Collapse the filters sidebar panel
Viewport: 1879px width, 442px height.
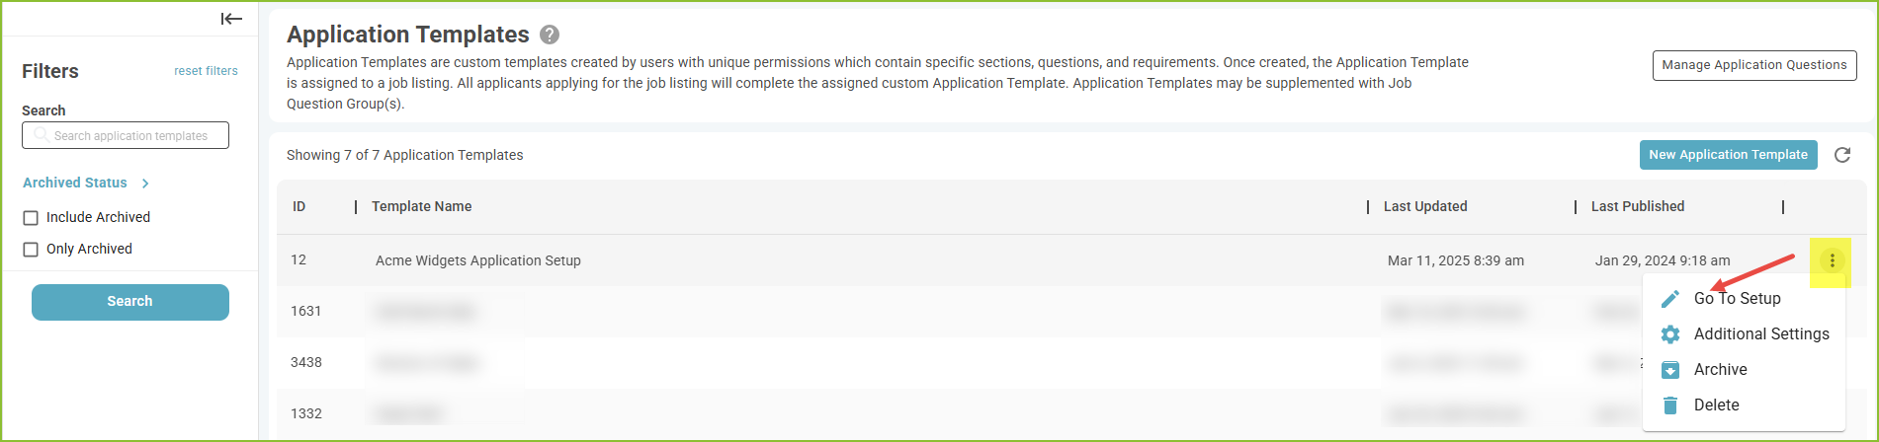(x=231, y=19)
